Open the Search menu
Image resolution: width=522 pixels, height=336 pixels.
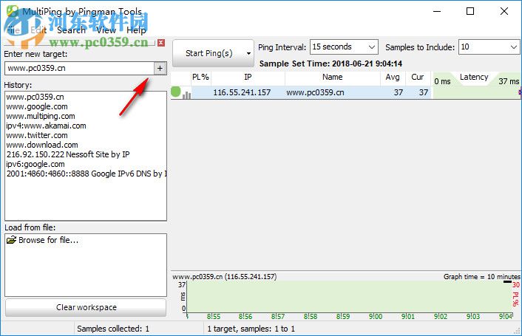[x=71, y=30]
